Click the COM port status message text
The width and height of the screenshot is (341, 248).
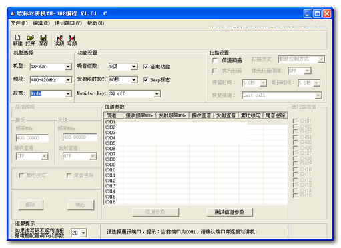(x=182, y=232)
